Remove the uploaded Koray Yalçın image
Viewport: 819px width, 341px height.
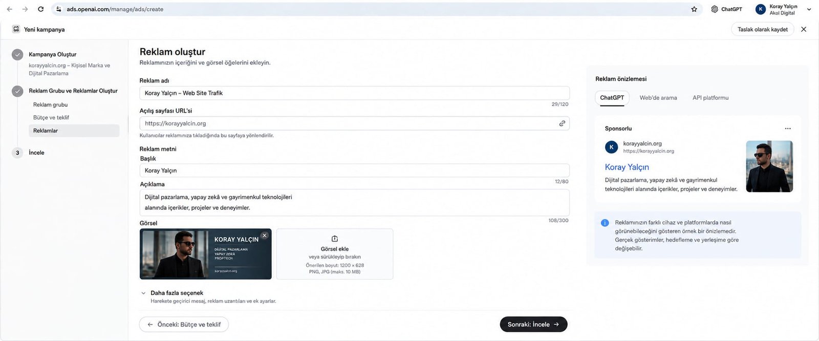pyautogui.click(x=265, y=236)
